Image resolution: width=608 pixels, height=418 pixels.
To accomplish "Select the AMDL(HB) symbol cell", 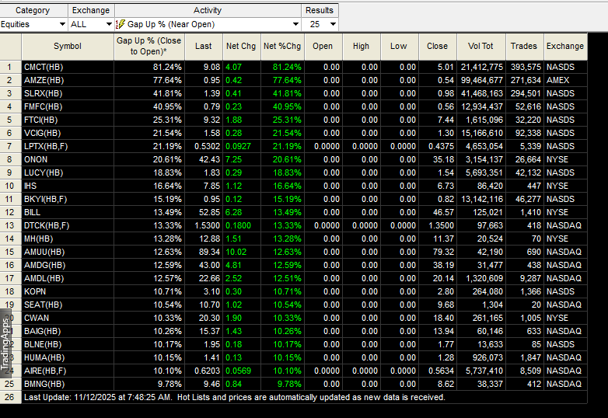I will (68, 278).
